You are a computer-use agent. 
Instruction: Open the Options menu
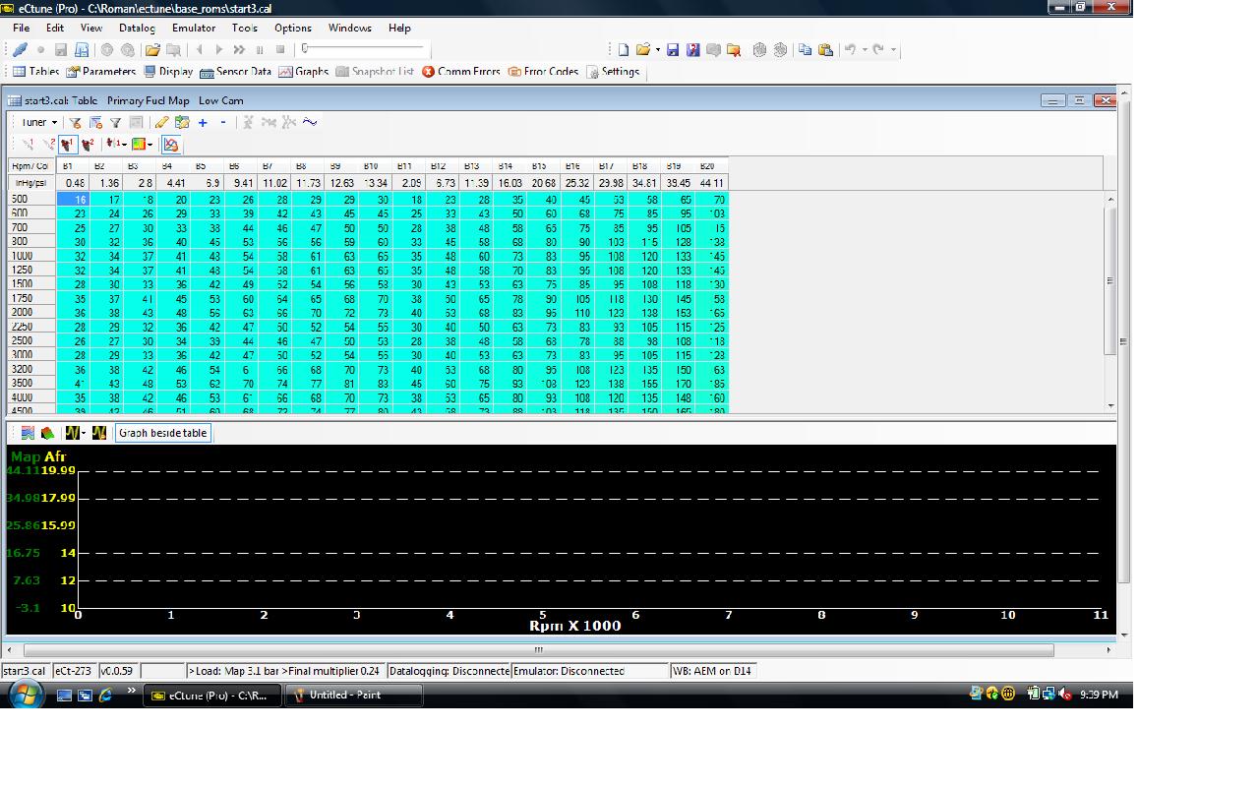(x=293, y=28)
